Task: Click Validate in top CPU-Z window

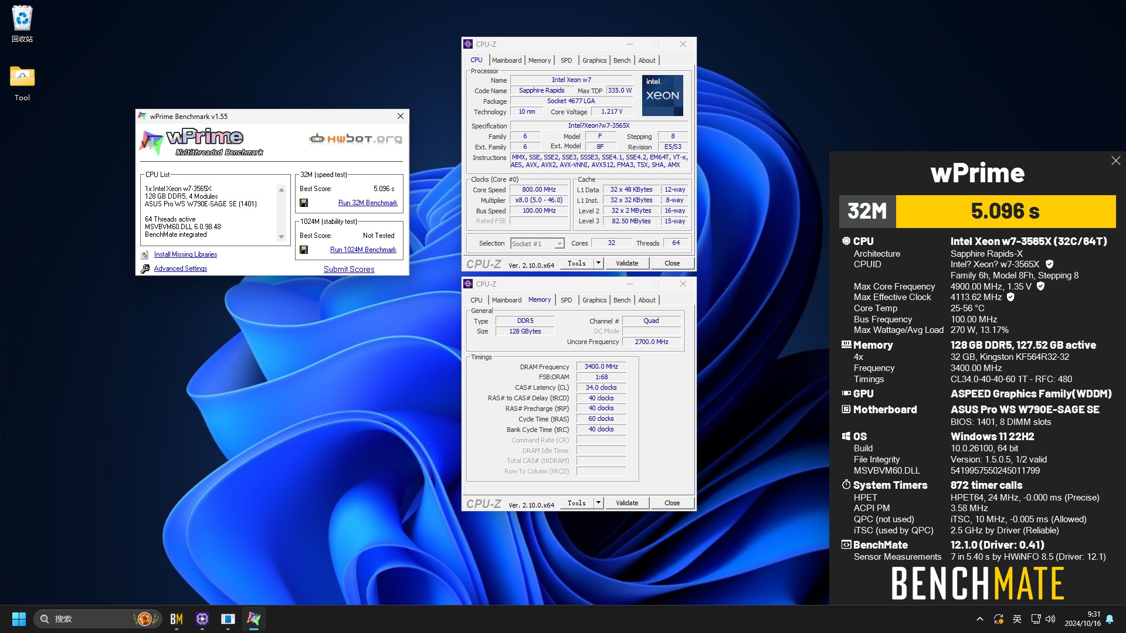Action: 627,263
